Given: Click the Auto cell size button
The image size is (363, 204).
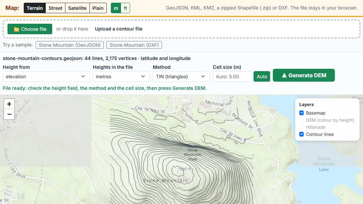Looking at the screenshot, I should coord(262,76).
